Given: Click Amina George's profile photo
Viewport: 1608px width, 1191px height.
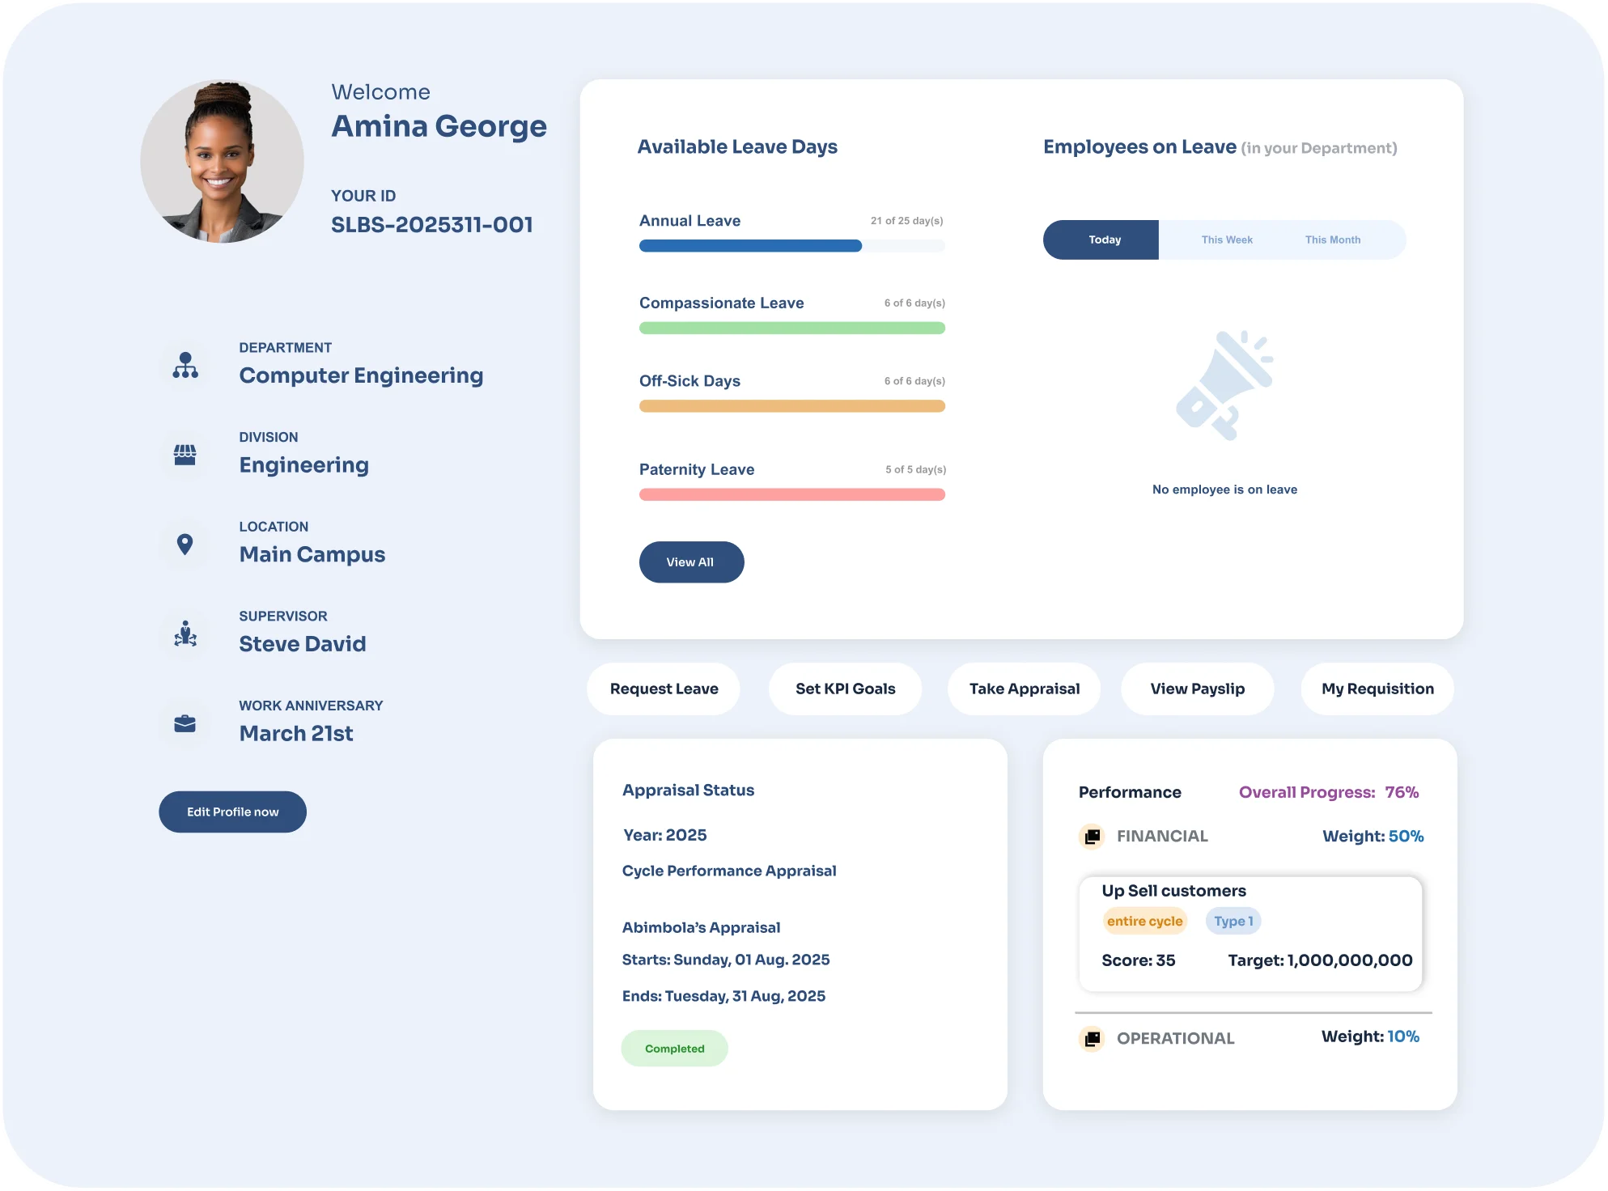Looking at the screenshot, I should click(222, 162).
